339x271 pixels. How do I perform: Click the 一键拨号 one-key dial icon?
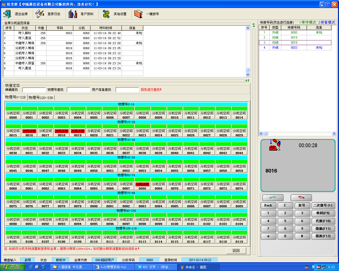138,14
